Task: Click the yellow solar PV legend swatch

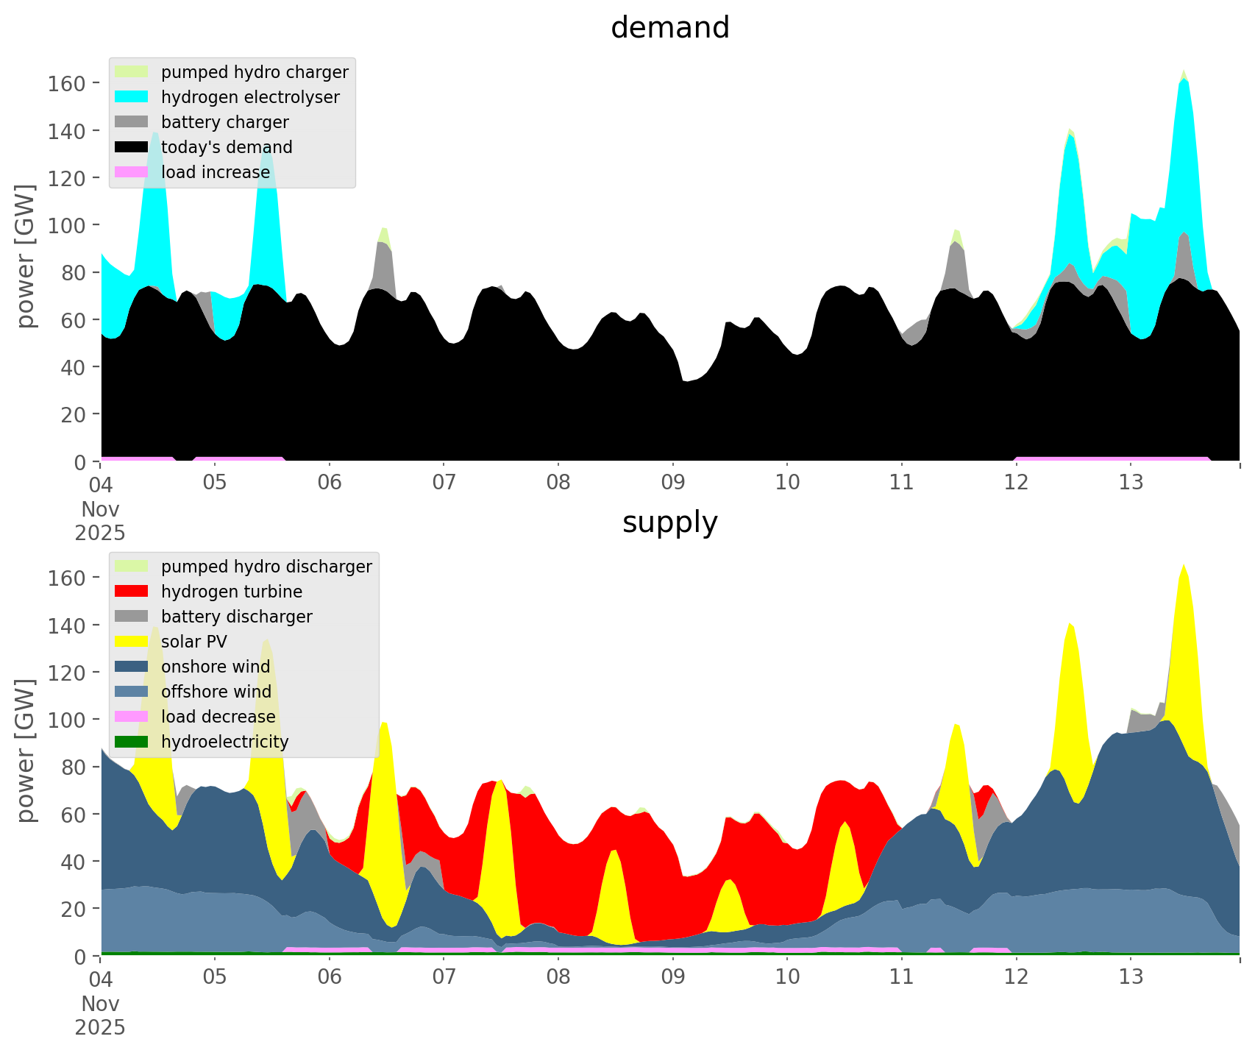Action: tap(132, 642)
